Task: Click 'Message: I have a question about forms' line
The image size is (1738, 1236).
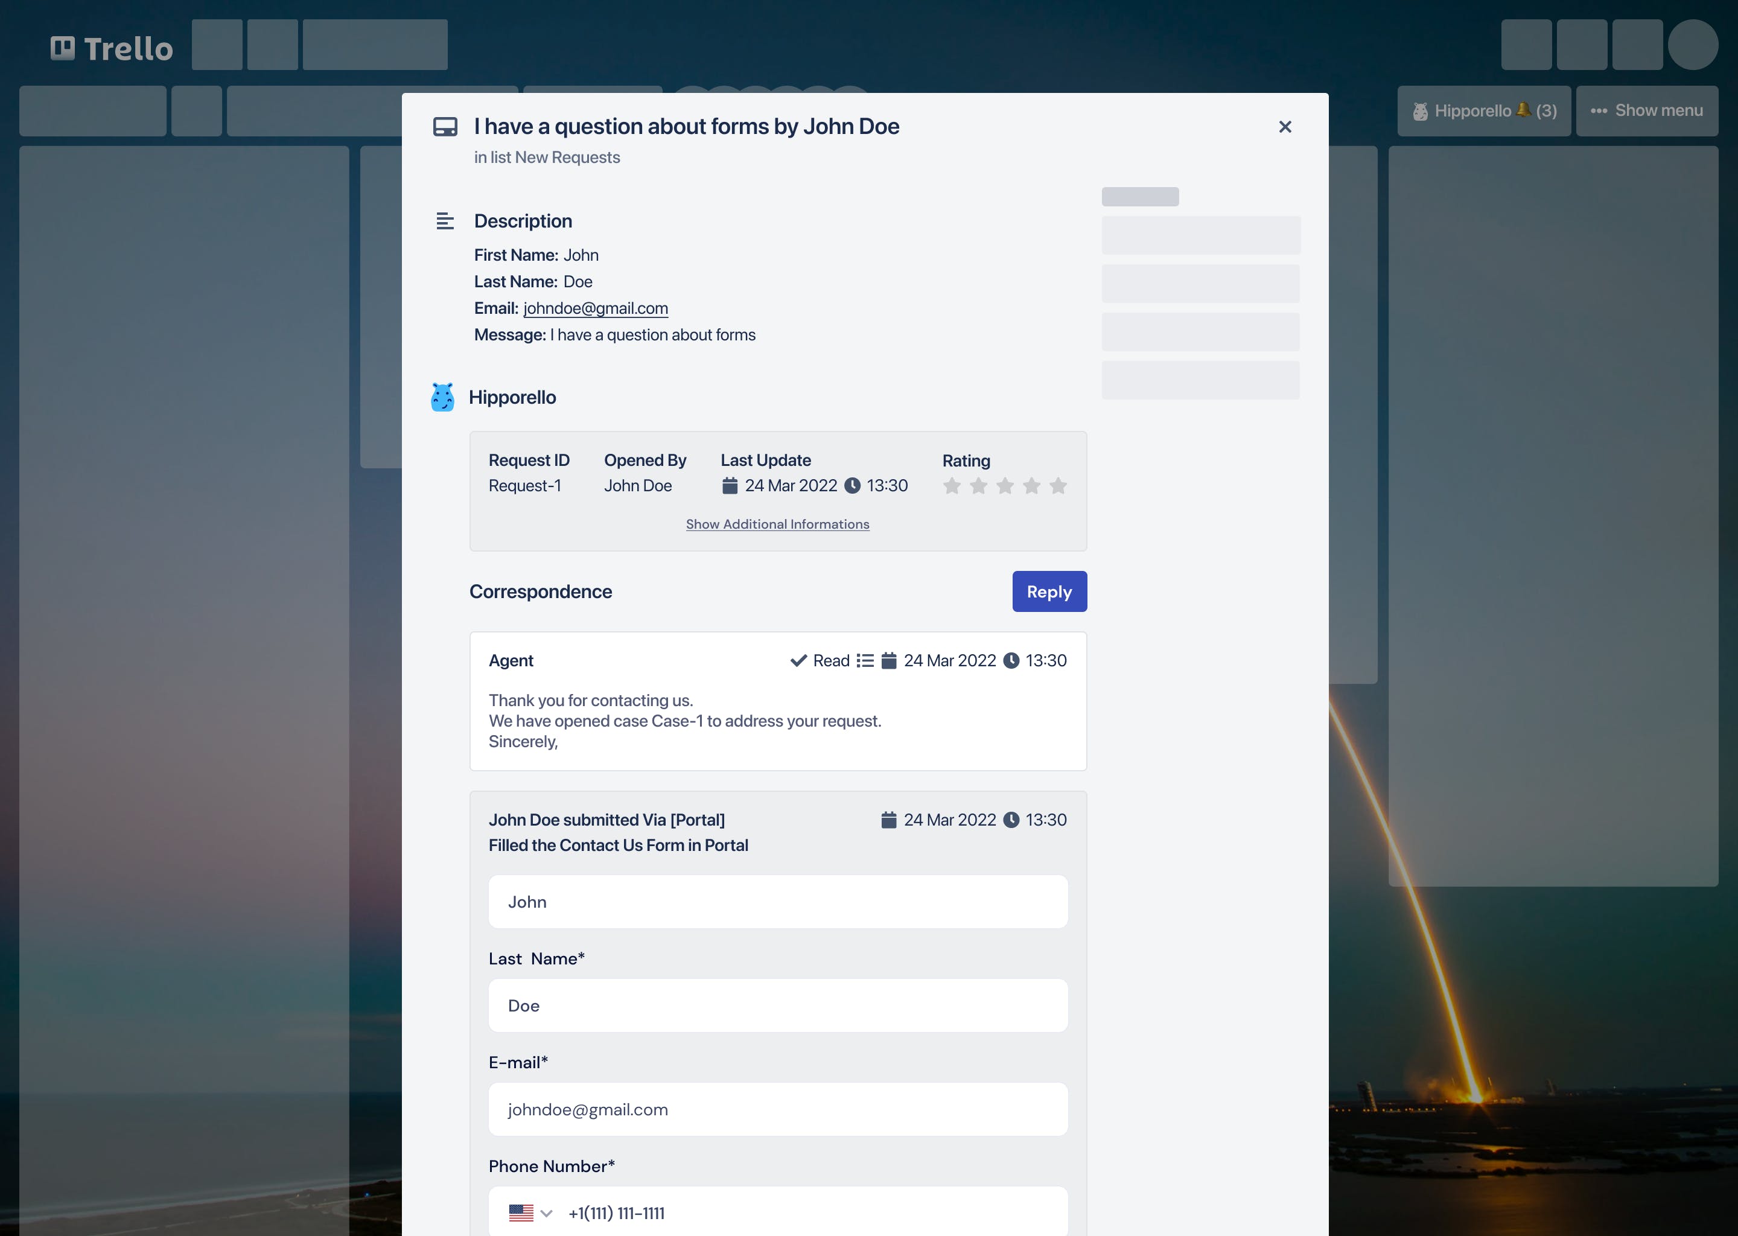Action: tap(615, 335)
